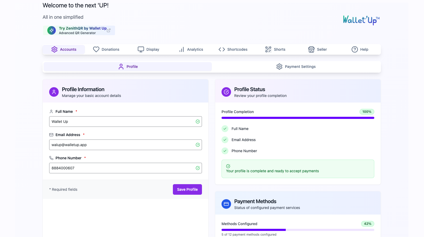Click the 'Advanced QR Generator' subtitle
Image resolution: width=424 pixels, height=237 pixels.
pyautogui.click(x=77, y=33)
